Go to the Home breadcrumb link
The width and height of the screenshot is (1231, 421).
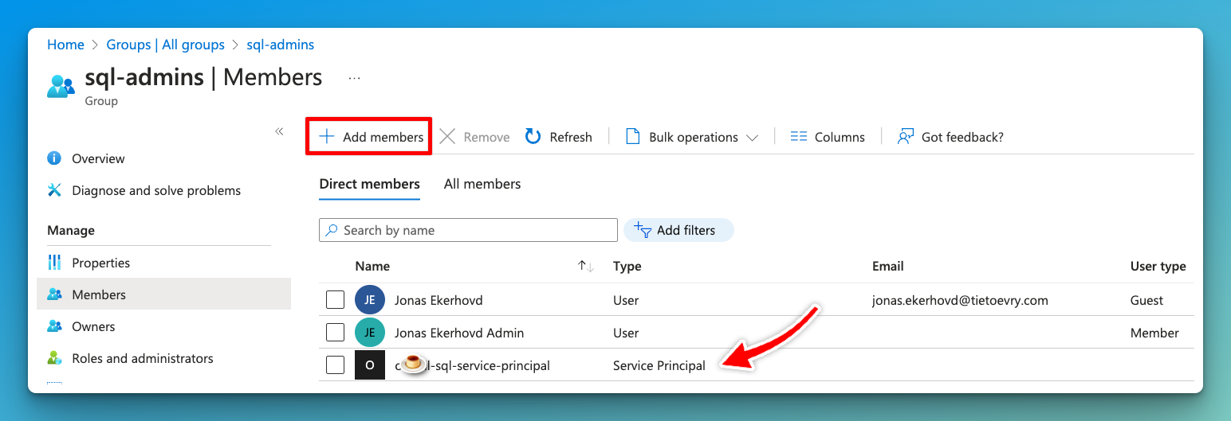point(65,45)
